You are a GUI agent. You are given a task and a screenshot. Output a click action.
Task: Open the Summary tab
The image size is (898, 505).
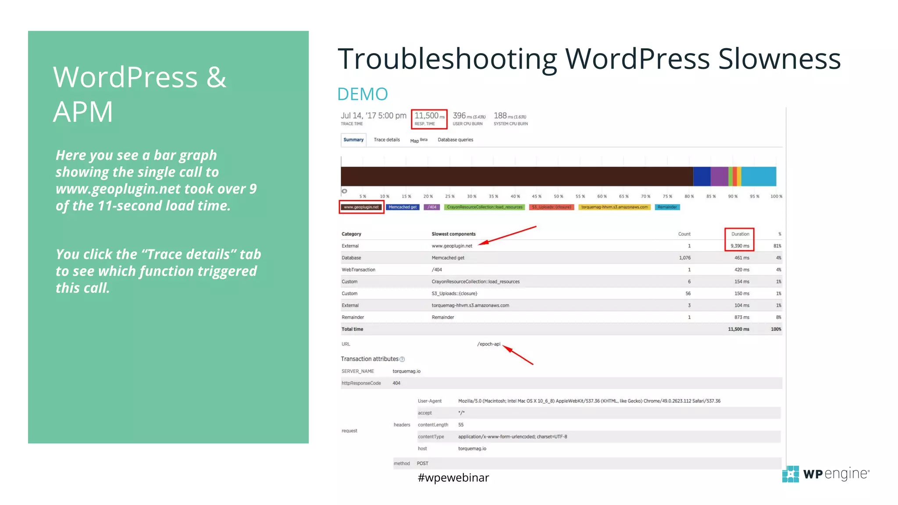pyautogui.click(x=353, y=140)
